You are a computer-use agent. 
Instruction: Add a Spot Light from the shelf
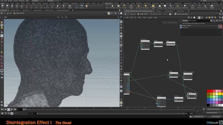click(118, 6)
